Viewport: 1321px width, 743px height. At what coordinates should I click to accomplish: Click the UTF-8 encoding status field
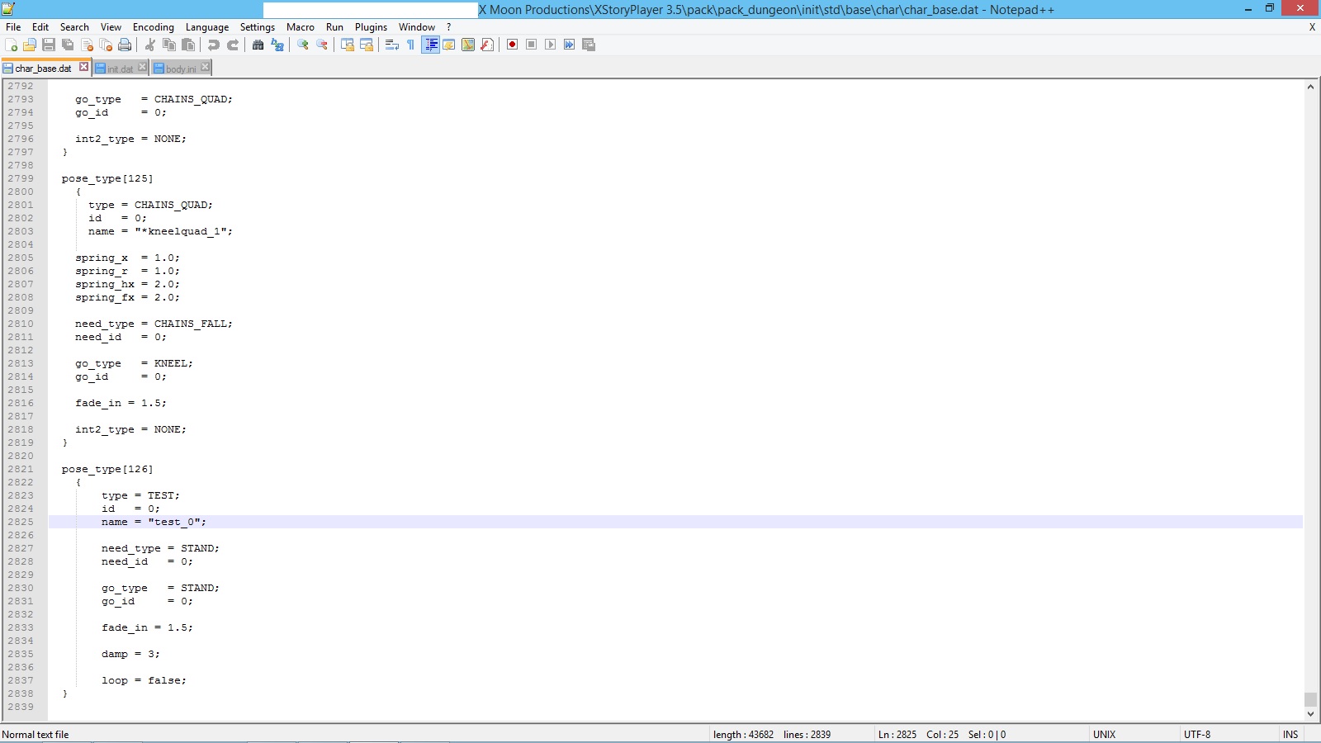(1197, 734)
